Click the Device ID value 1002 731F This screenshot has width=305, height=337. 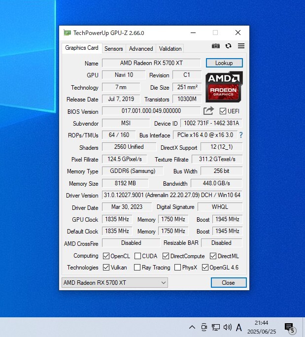pyautogui.click(x=211, y=123)
